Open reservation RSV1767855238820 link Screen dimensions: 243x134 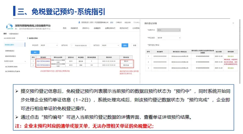click(x=43, y=61)
